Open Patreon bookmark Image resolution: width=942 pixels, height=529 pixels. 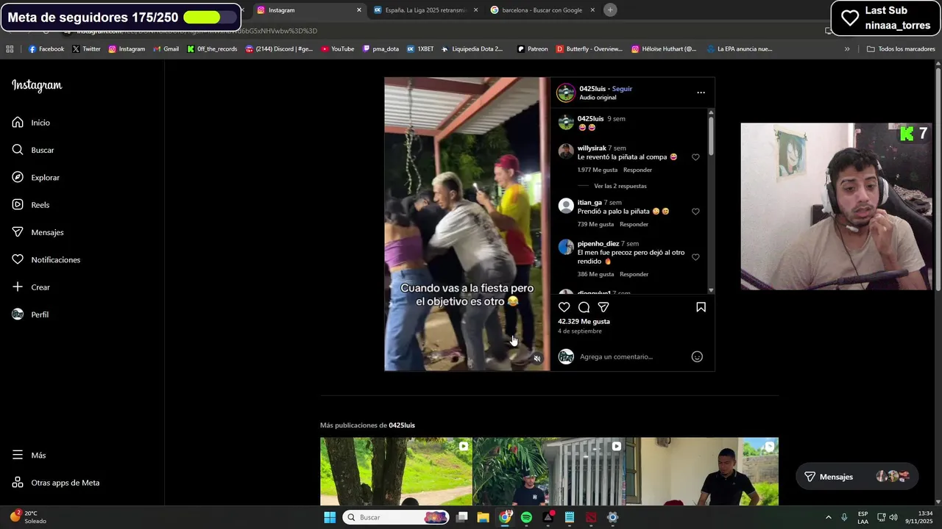(x=533, y=49)
